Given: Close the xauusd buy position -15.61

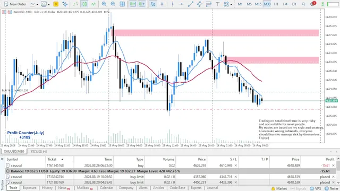Looking at the screenshot, I should 334,166.
